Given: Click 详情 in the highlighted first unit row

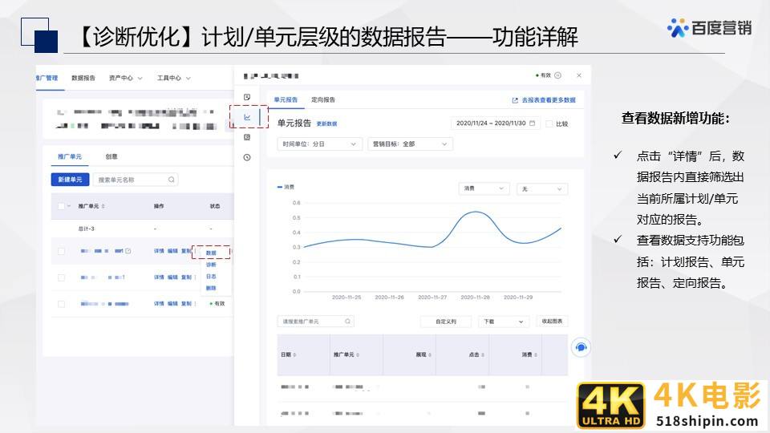Looking at the screenshot, I should pos(159,251).
